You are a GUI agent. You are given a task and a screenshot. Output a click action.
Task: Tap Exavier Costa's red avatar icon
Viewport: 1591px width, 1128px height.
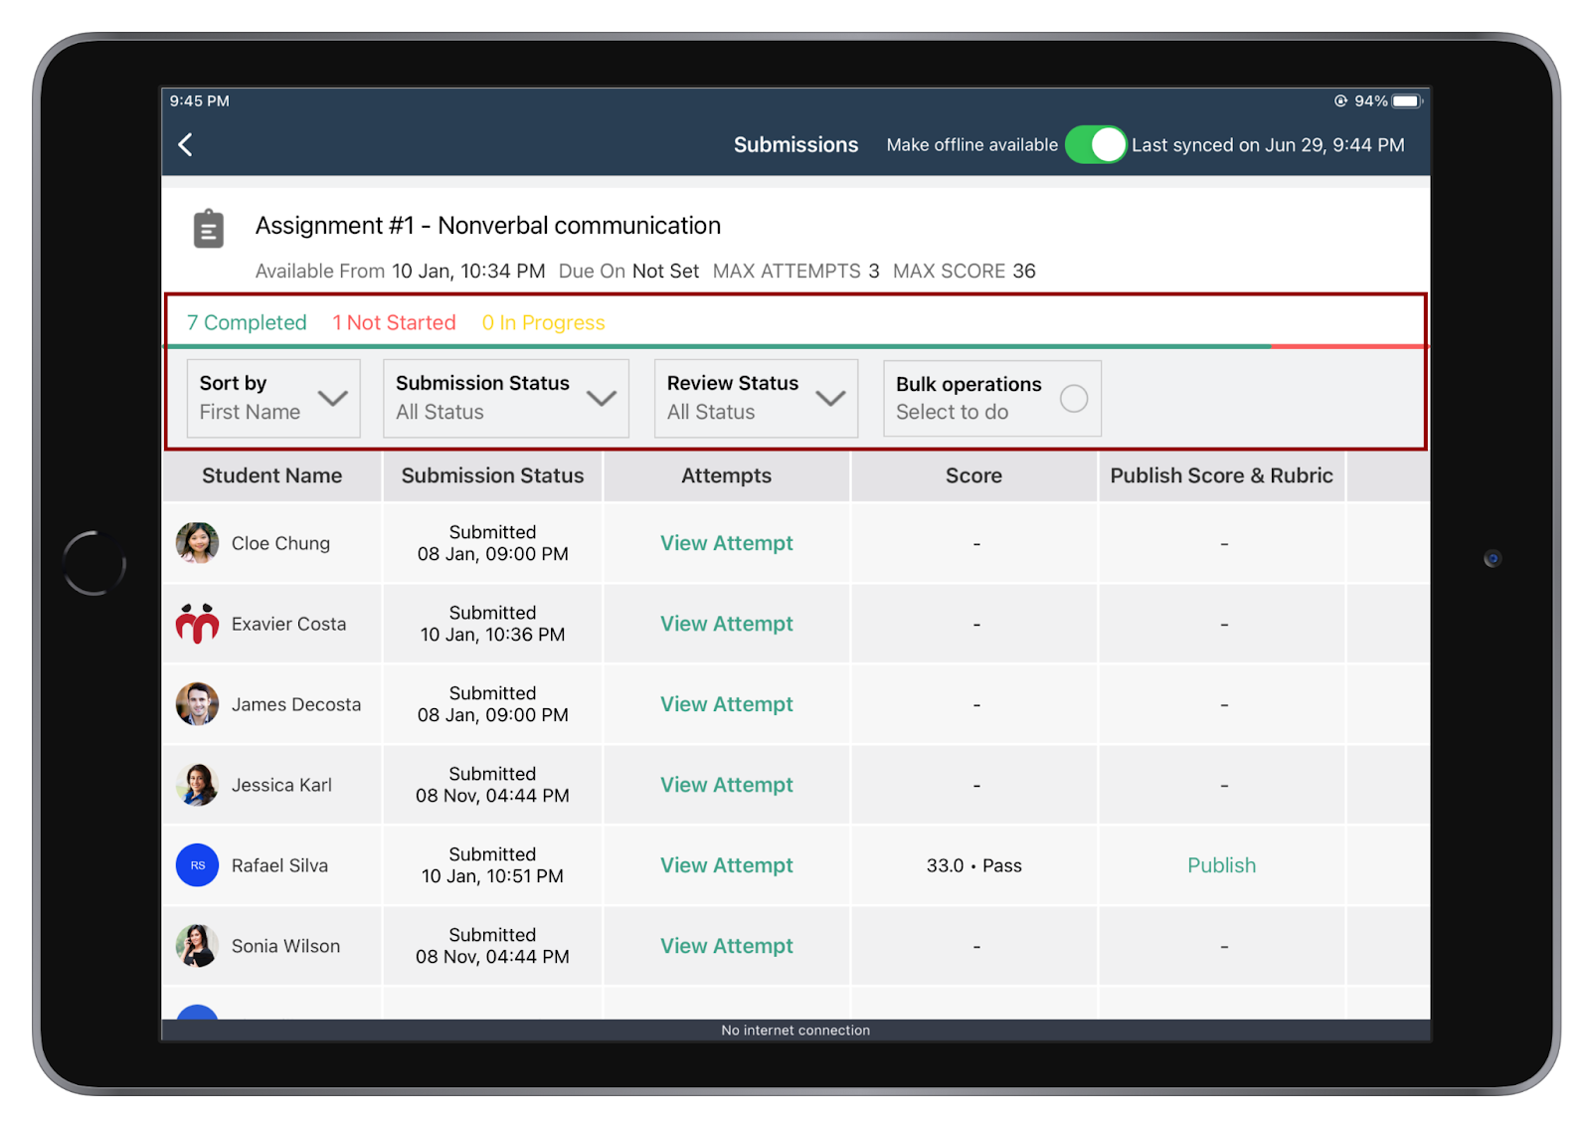click(197, 624)
